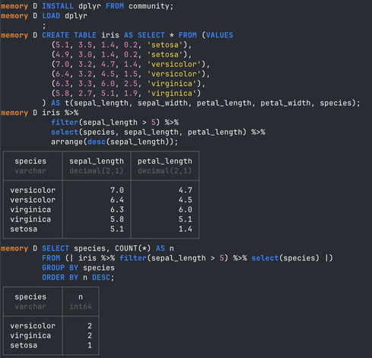This screenshot has height=358, width=372.
Task: Click the value 7.0 in the VALUES list
Action: 62,64
